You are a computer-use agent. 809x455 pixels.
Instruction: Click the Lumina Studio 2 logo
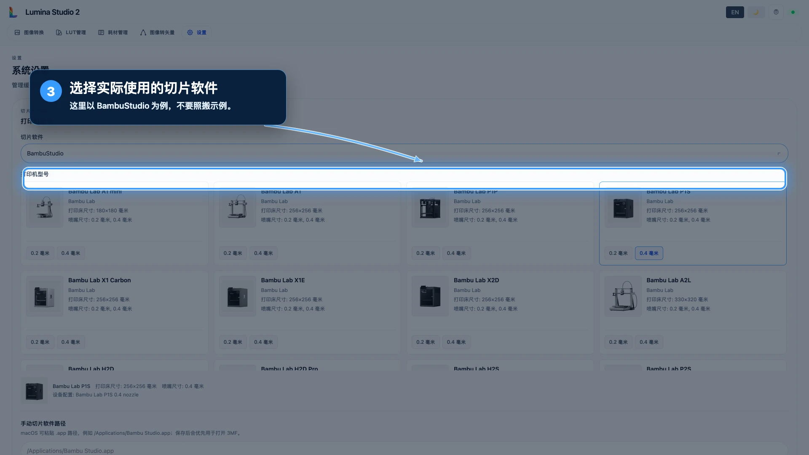pyautogui.click(x=13, y=12)
